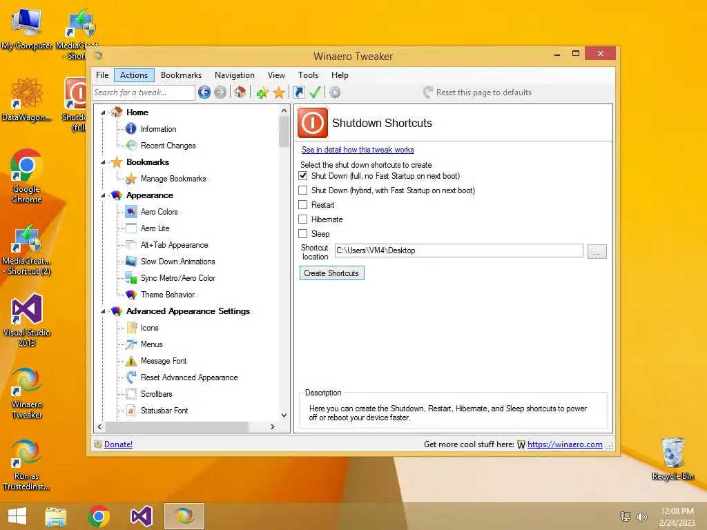Click the tree's horizontal scroll left arrow
This screenshot has height=530, width=707.
(x=99, y=426)
